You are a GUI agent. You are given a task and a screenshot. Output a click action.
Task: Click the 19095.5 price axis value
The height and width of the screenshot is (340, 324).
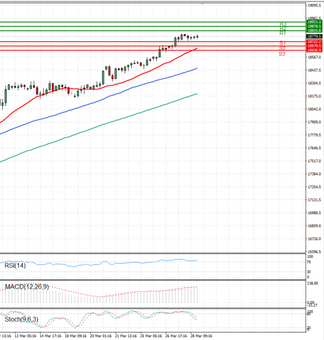click(x=314, y=5)
